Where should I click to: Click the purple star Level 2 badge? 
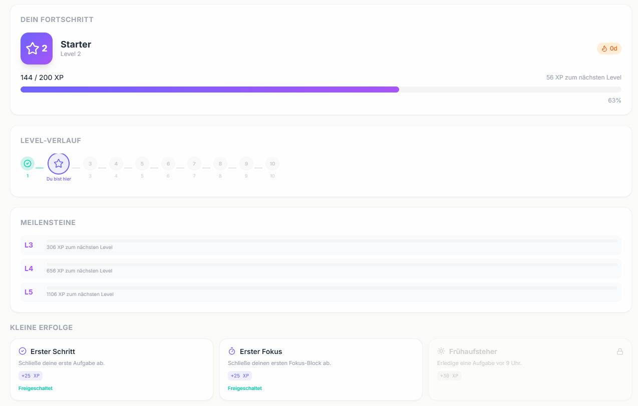pos(37,48)
